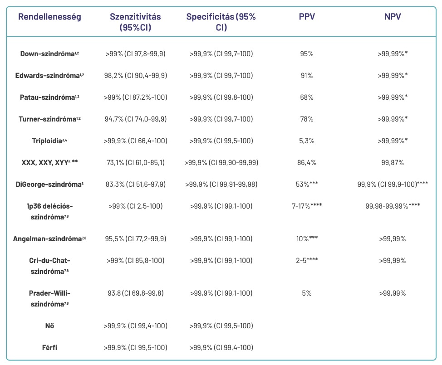Viewport: 442px width, 365px height.
Task: Click the Rendellenesség column header
Action: (x=50, y=17)
